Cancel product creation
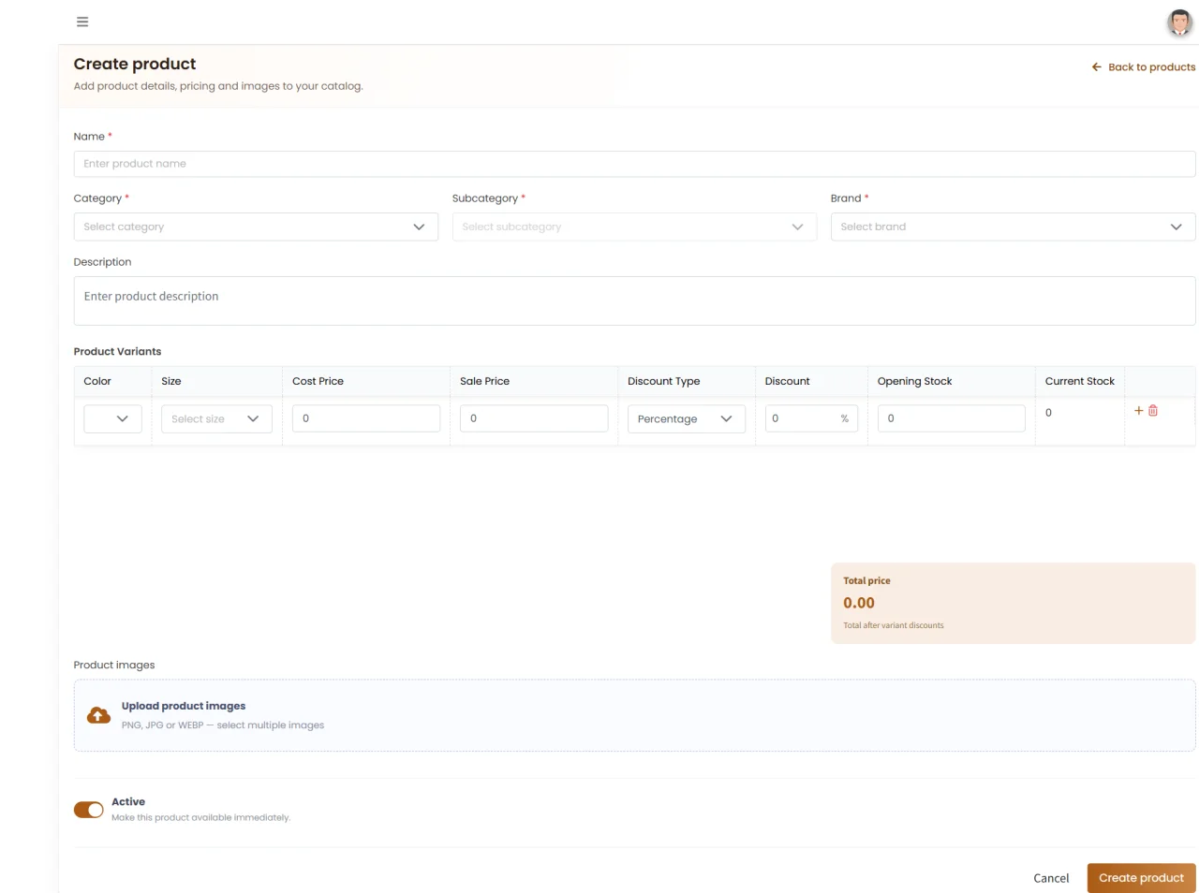 pos(1051,878)
